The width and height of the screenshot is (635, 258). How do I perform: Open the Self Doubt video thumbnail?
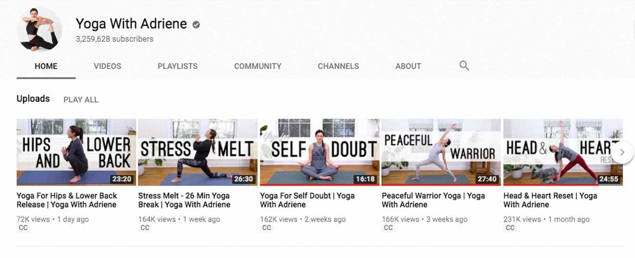click(x=319, y=152)
